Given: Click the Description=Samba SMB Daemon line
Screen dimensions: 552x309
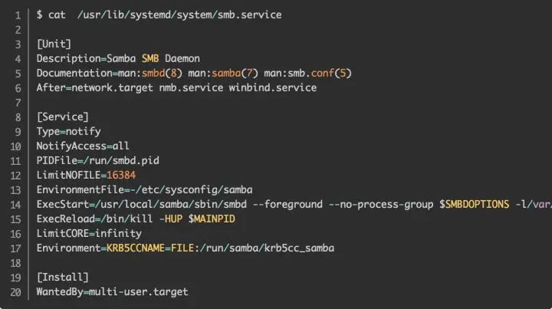Looking at the screenshot, I should 117,58.
